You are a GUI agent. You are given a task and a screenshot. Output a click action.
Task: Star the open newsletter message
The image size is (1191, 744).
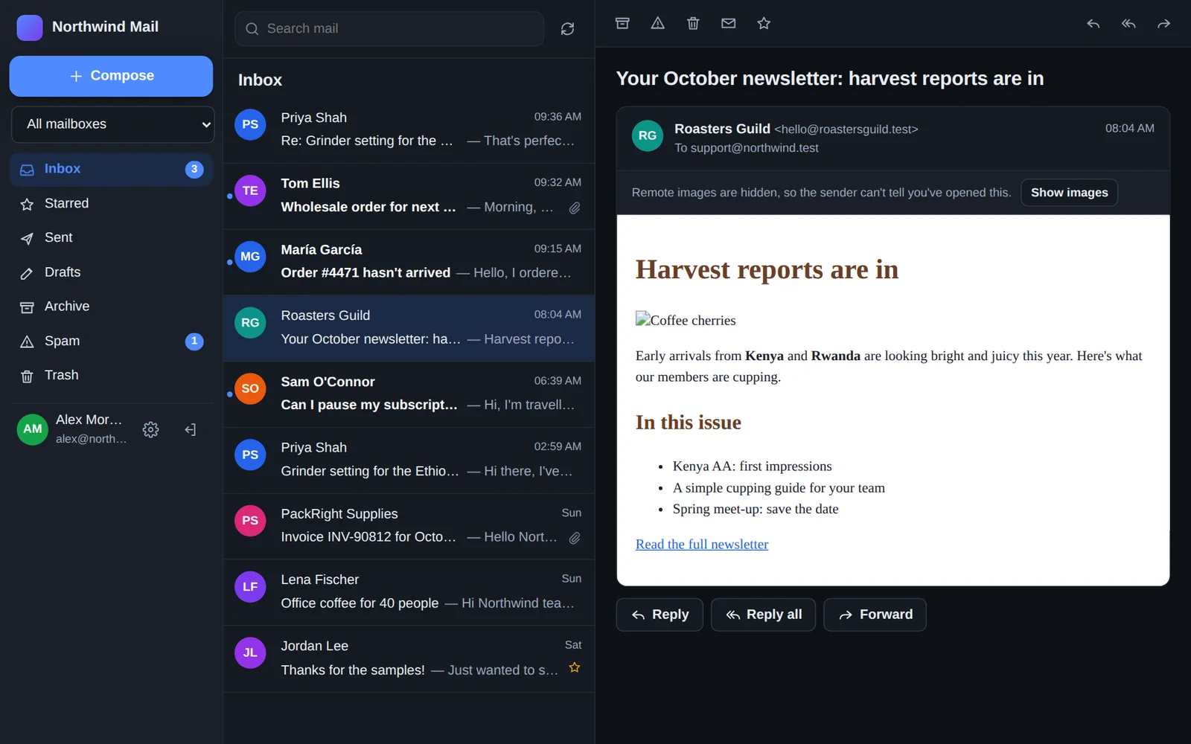pos(764,23)
